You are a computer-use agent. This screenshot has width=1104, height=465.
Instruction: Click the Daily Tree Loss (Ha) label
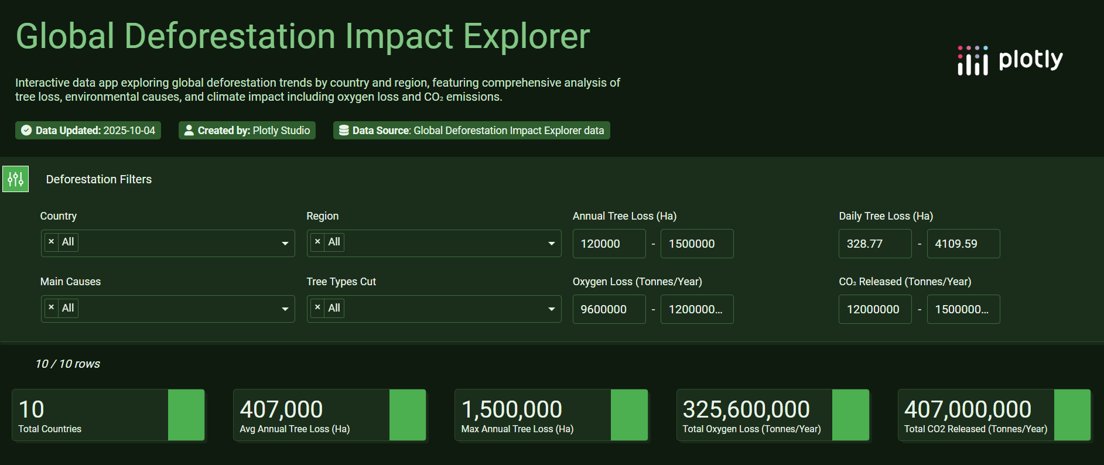886,216
